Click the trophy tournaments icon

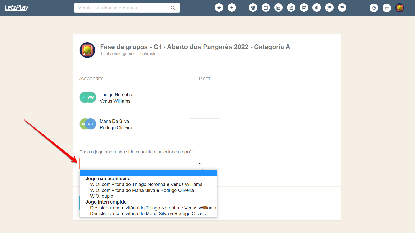point(342,7)
